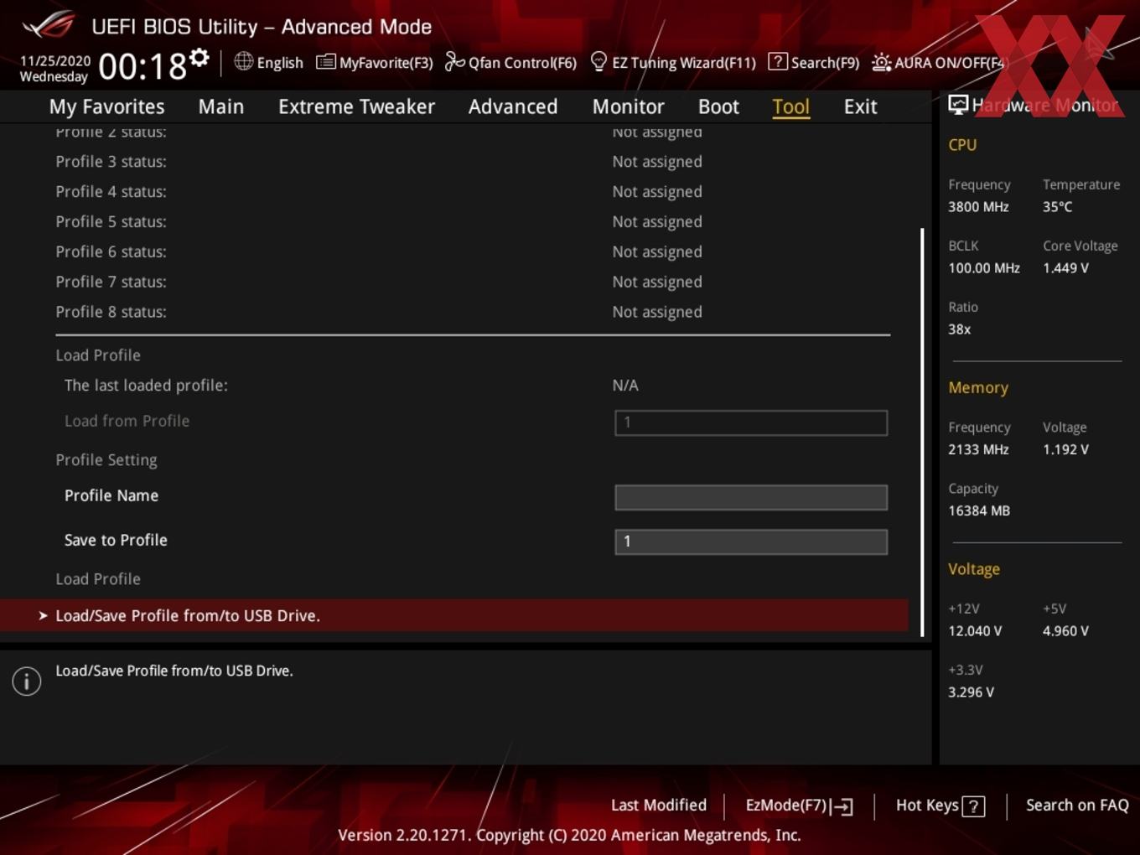
Task: Click the 11/25/2020 date
Action: (x=55, y=61)
